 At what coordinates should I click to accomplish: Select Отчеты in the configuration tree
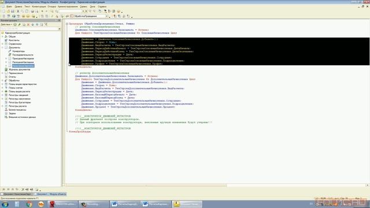pyautogui.click(x=12, y=77)
